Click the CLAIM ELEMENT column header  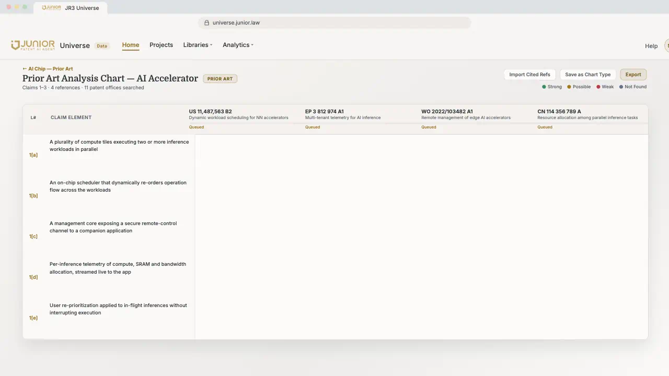coord(71,118)
